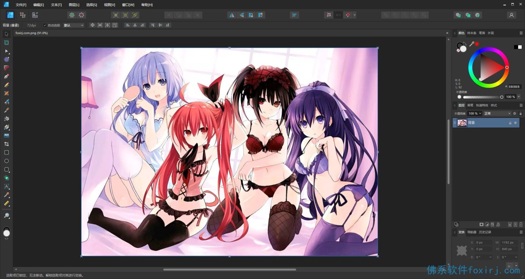Pick the color picker eyedropper in Color panel
This screenshot has width=525, height=279.
472,44
